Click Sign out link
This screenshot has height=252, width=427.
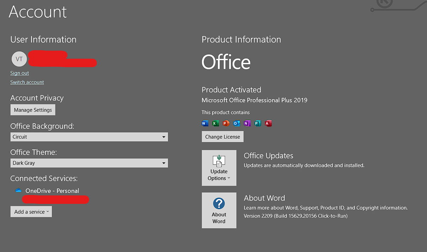19,73
